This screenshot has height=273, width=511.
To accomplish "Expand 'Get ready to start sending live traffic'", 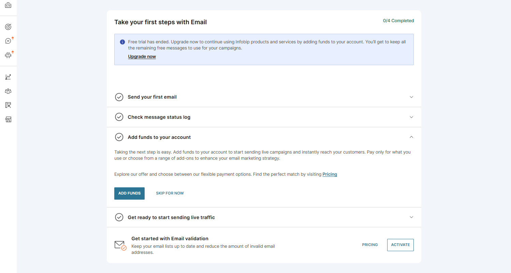I will point(411,217).
